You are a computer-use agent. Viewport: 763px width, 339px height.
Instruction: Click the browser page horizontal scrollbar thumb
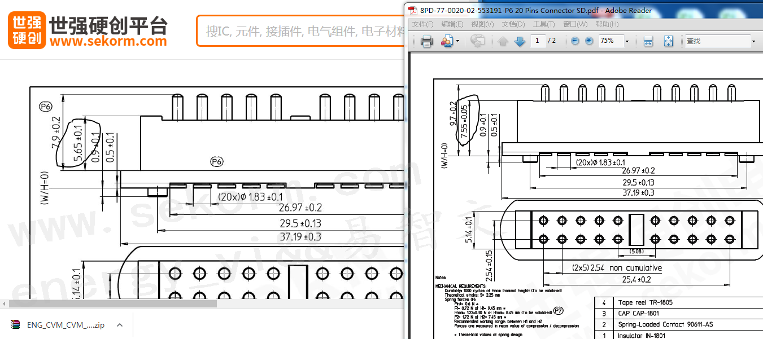(x=113, y=303)
